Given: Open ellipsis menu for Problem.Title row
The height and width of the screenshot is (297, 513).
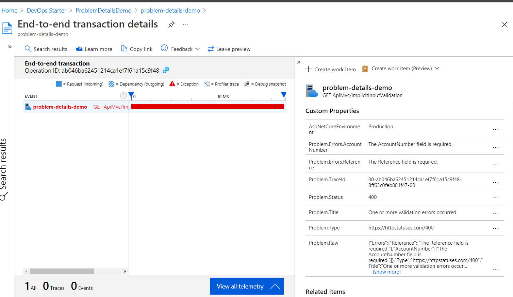Looking at the screenshot, I should tap(496, 213).
